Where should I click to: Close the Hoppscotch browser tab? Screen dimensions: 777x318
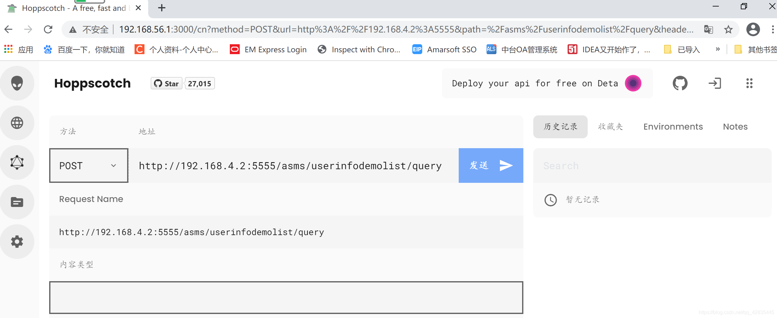(x=138, y=8)
